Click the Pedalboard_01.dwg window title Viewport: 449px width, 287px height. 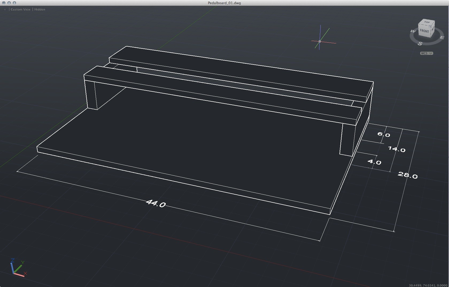click(x=224, y=3)
